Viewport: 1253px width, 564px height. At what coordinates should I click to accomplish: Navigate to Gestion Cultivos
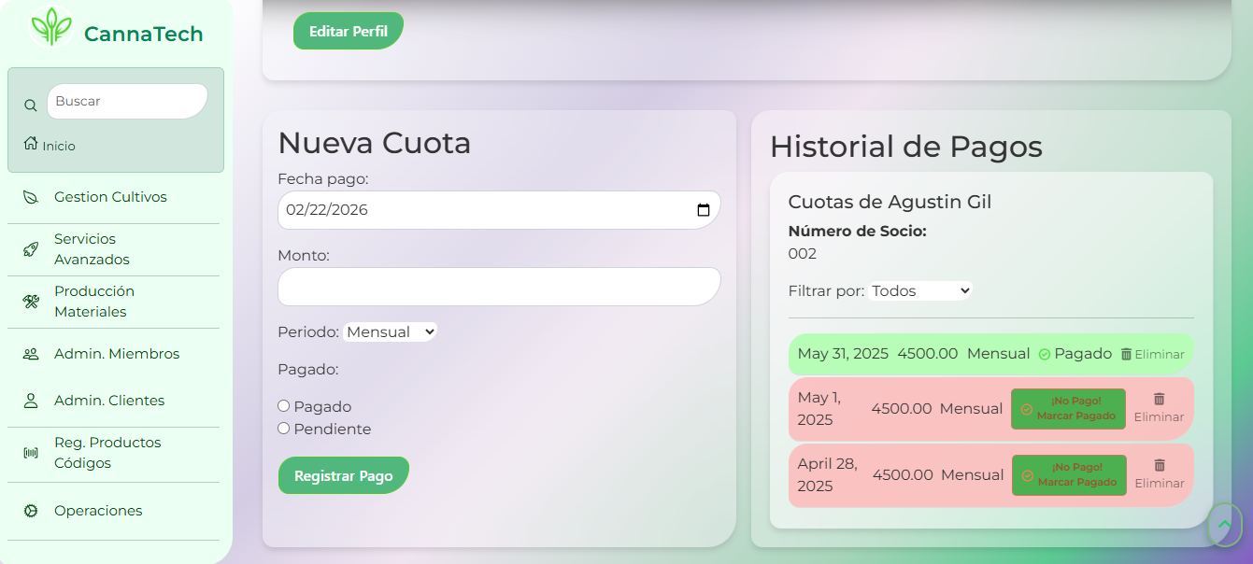point(112,197)
